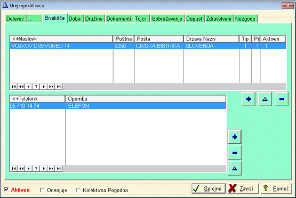The height and width of the screenshot is (198, 296).
Task: Select the postal code 6250 cell
Action: [124, 46]
